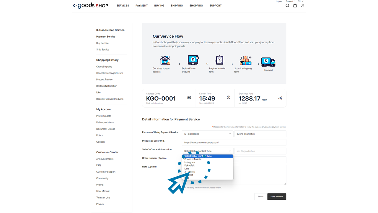Click the Before button
The width and height of the screenshot is (378, 213).
point(260,197)
